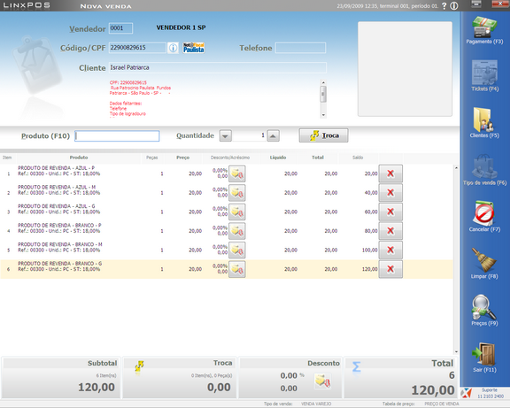Click the Troca exchange button
This screenshot has height=408, width=510.
[x=324, y=135]
